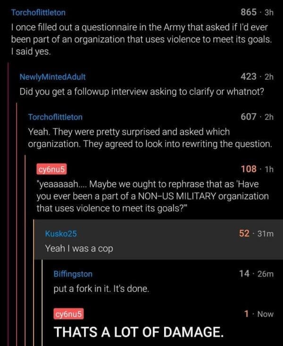Tap the orange 52 score on Kusko25's comment
This screenshot has height=346, width=283.
click(244, 233)
